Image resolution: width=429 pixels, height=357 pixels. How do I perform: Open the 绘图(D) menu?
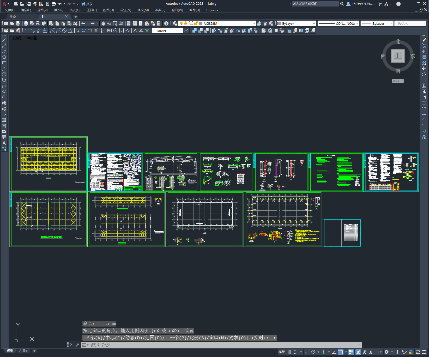[x=108, y=10]
